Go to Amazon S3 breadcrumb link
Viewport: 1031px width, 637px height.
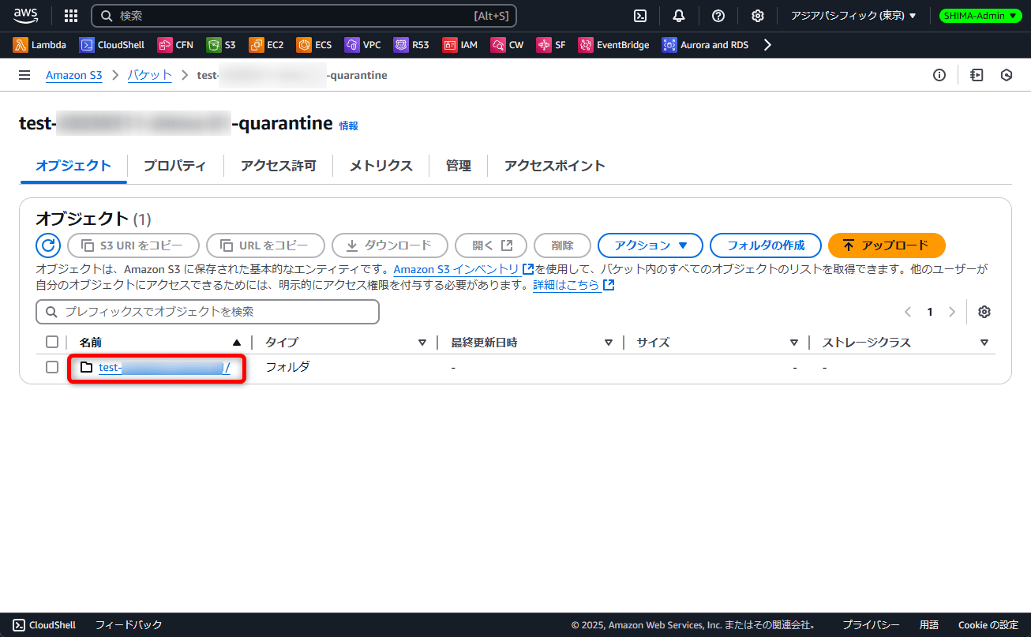(74, 75)
